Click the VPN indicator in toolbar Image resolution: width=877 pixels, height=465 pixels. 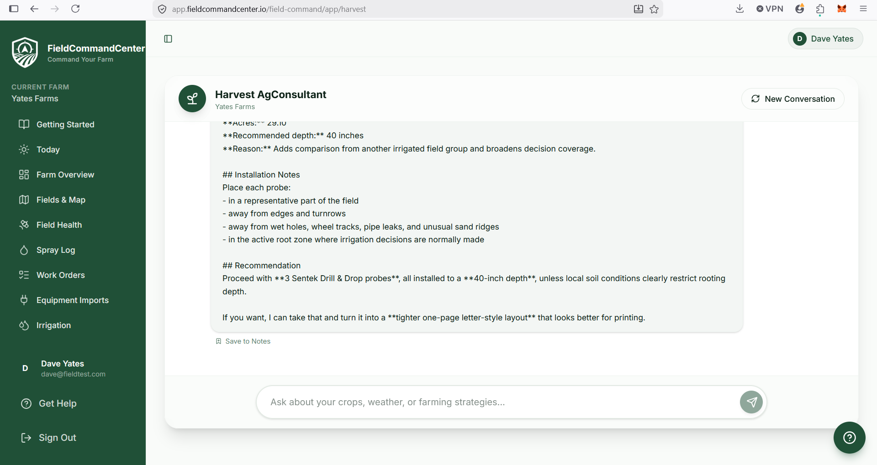[770, 9]
